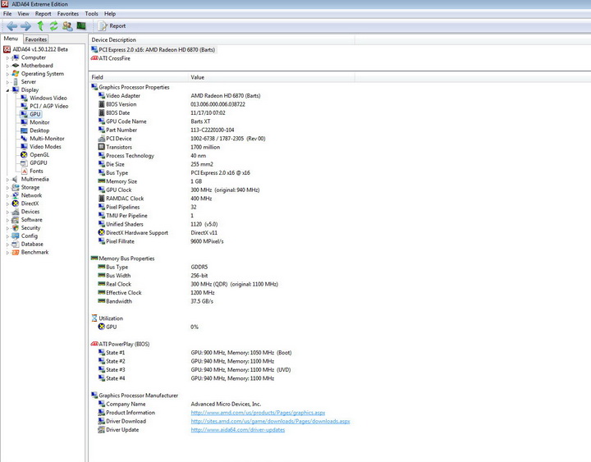Image resolution: width=591 pixels, height=462 pixels.
Task: Open the aida64 Driver Update link
Action: (238, 430)
